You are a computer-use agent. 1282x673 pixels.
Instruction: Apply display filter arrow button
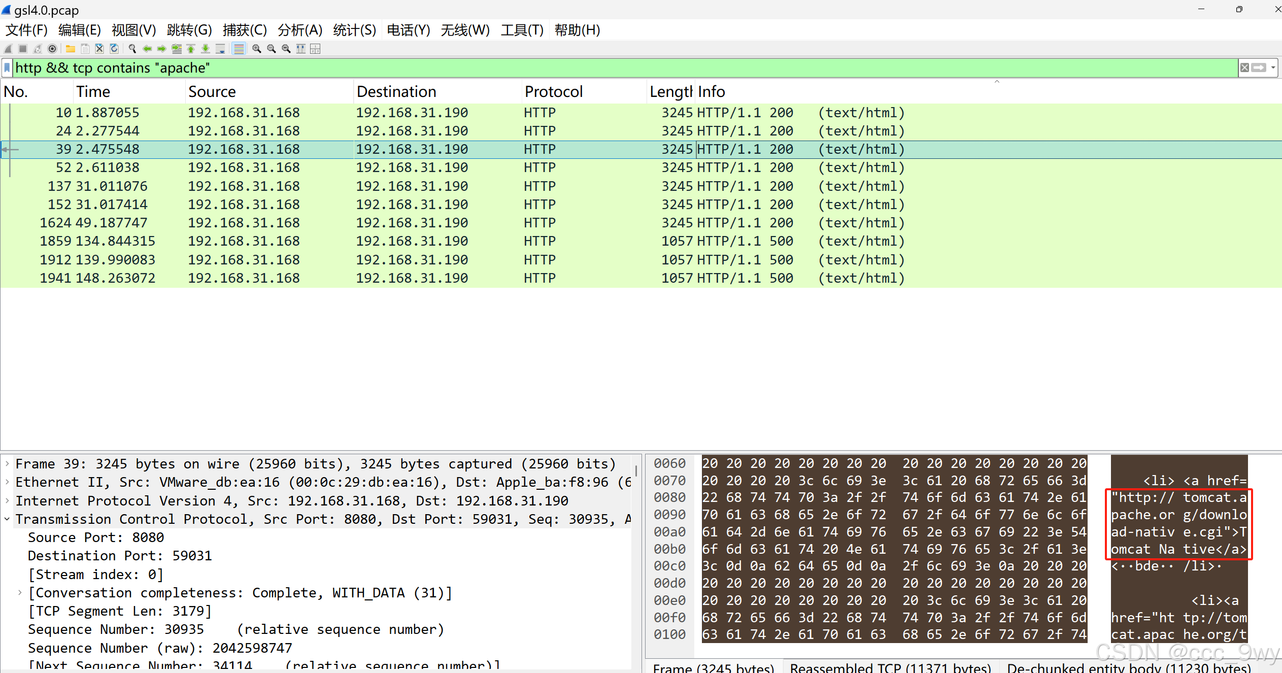(1259, 68)
